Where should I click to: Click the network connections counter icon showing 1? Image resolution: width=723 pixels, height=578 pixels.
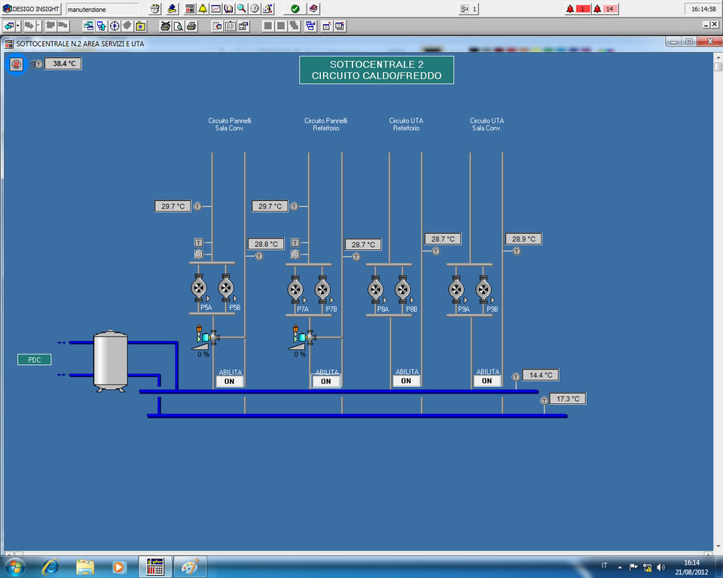coord(468,9)
